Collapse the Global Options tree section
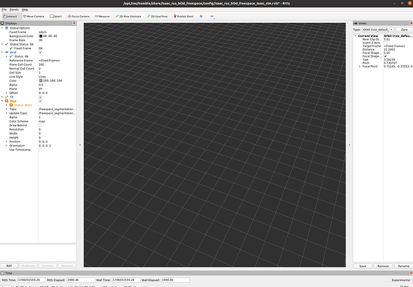Viewport: 413px width, 287px height. click(x=3, y=28)
